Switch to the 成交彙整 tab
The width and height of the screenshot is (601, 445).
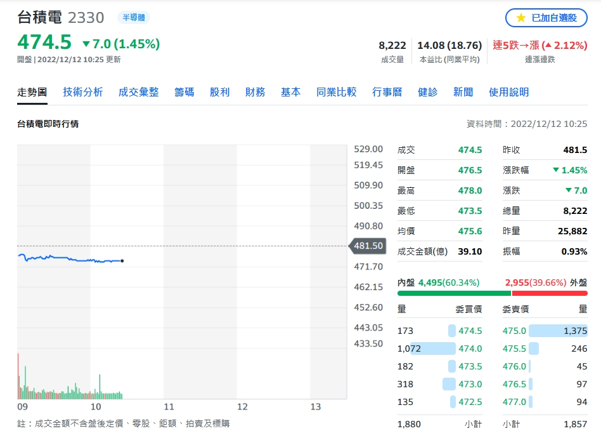[x=138, y=92]
